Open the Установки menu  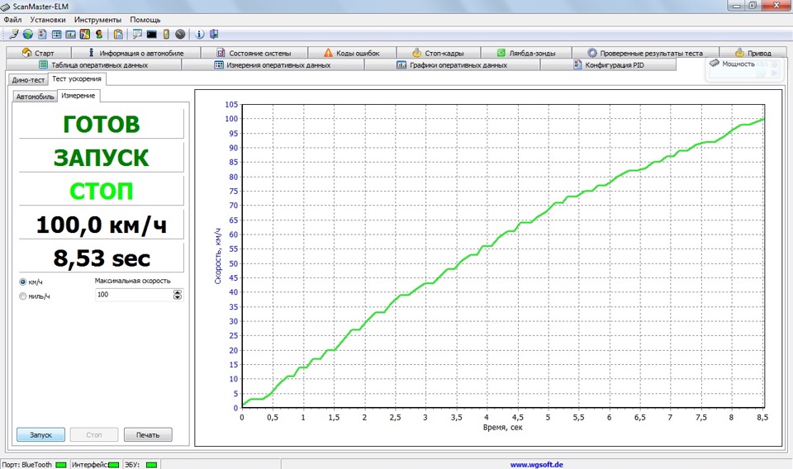click(48, 20)
